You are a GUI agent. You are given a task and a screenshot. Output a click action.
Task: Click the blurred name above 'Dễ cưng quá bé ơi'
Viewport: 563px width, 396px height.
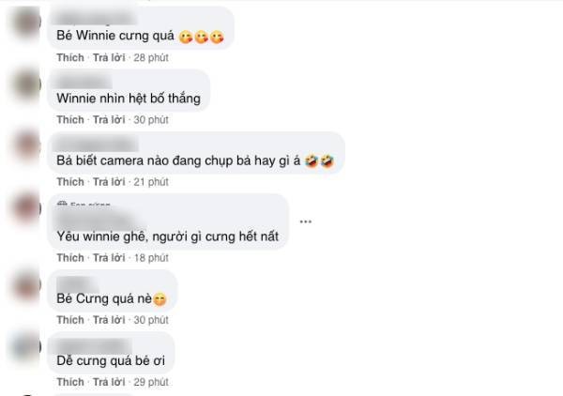pyautogui.click(x=93, y=345)
